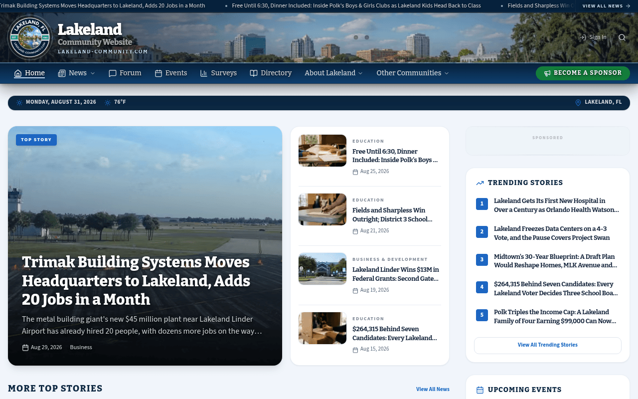Click the Sign In arrow icon

coord(582,37)
